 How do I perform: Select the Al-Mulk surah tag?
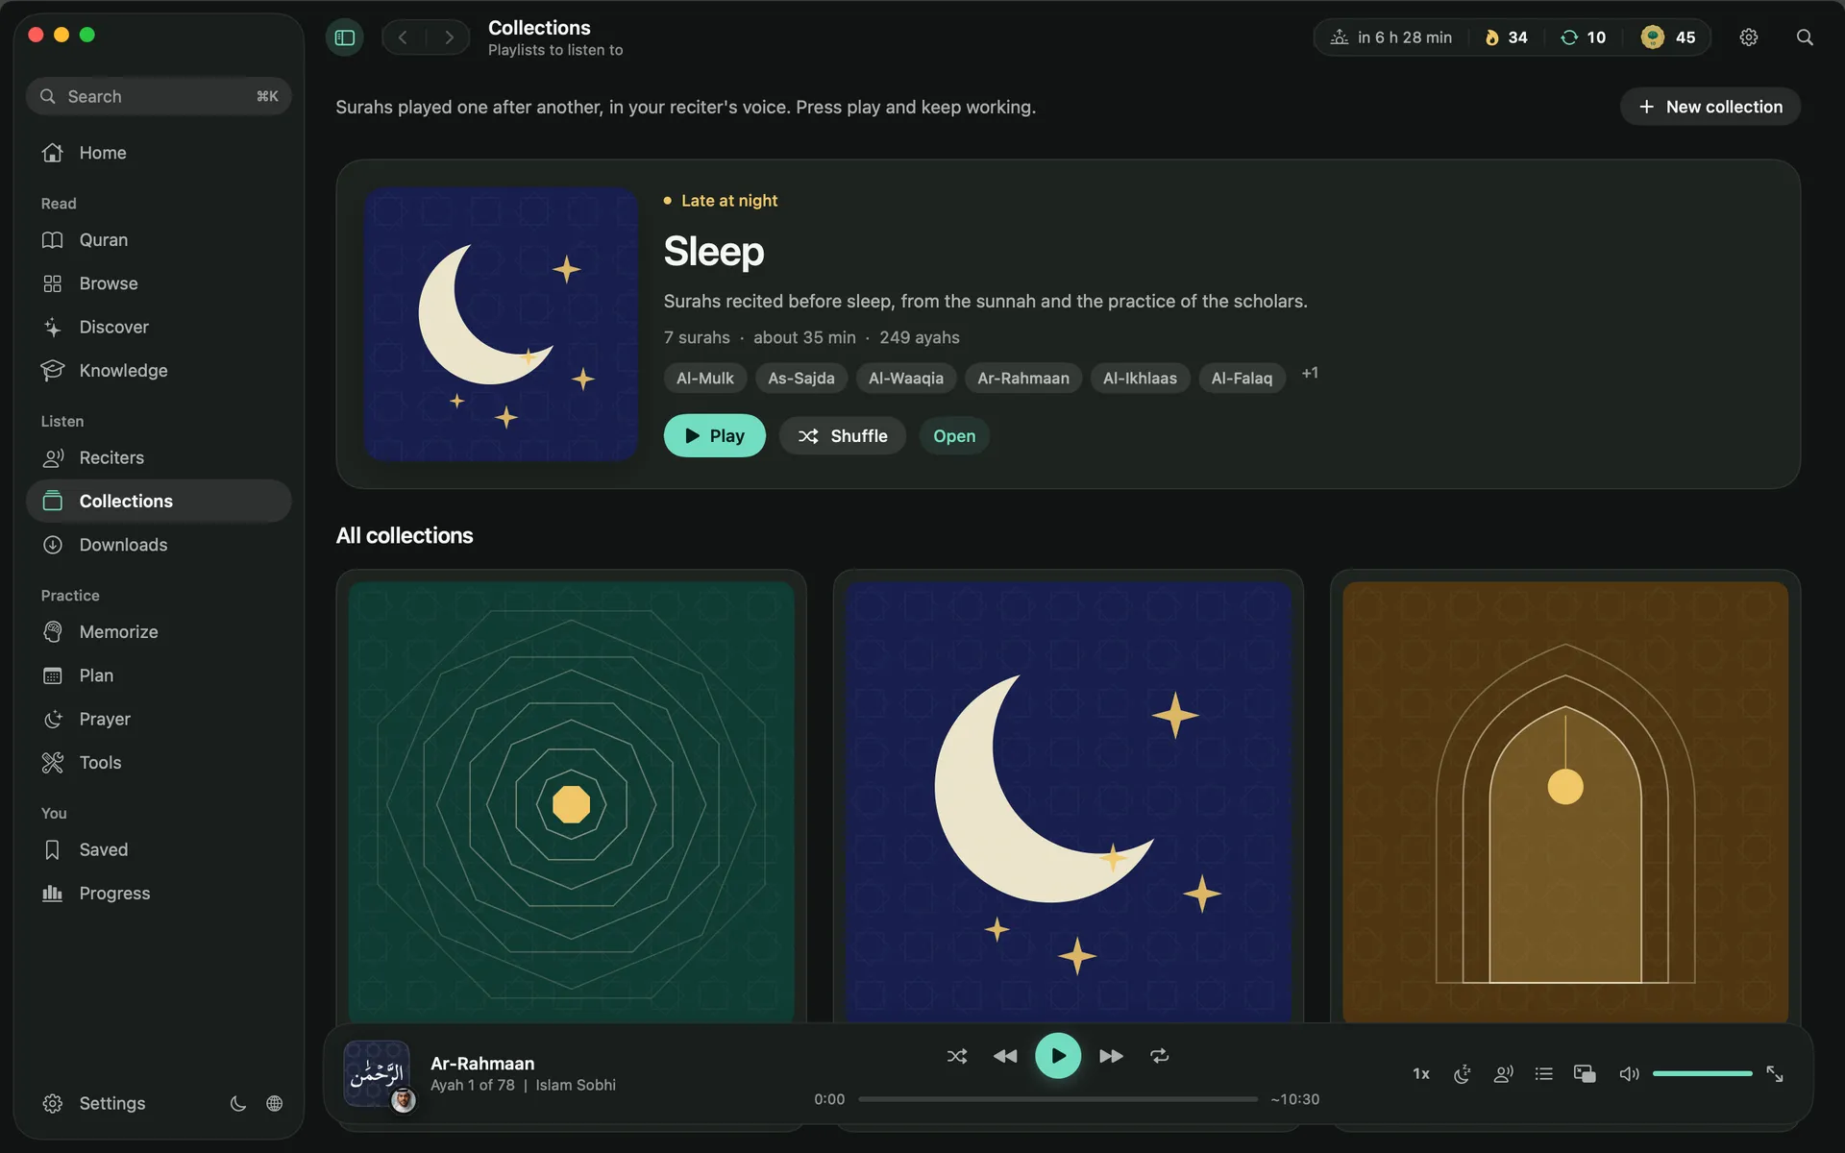point(705,379)
